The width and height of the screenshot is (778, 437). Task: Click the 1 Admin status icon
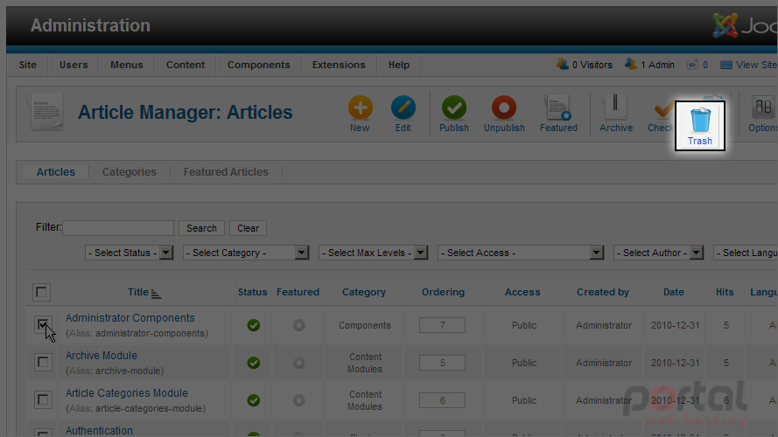[x=631, y=65]
